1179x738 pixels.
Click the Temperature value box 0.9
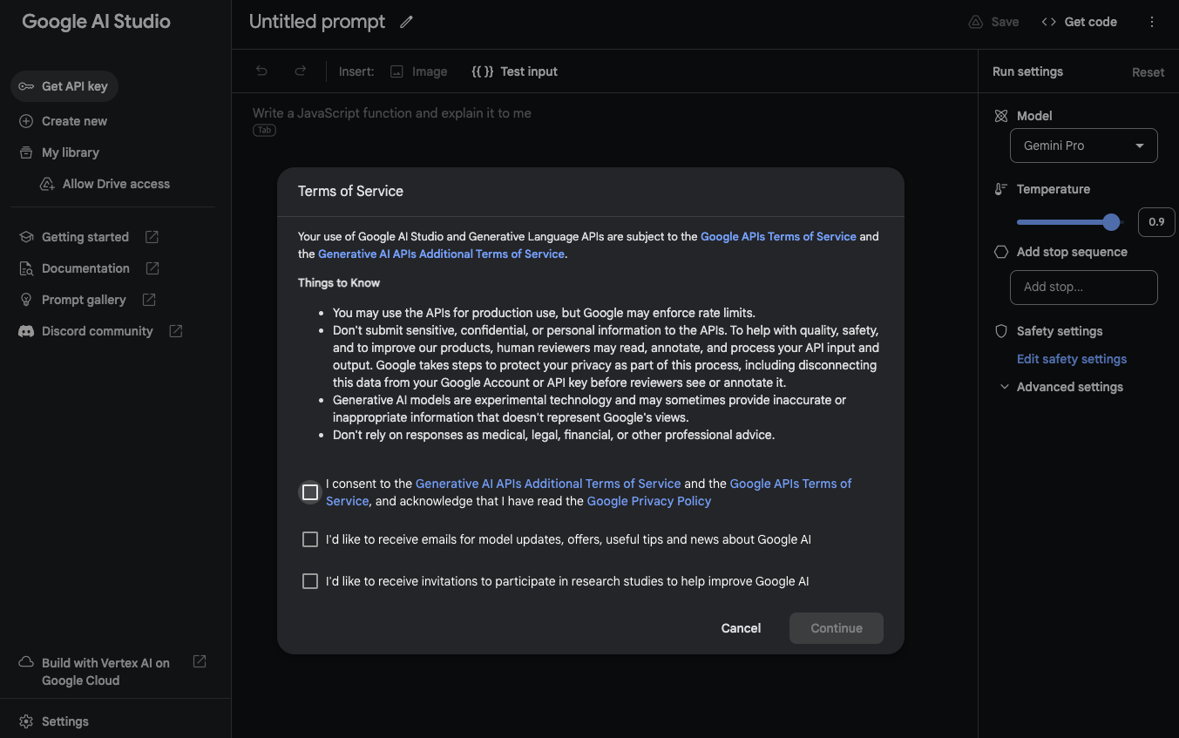[1156, 222]
